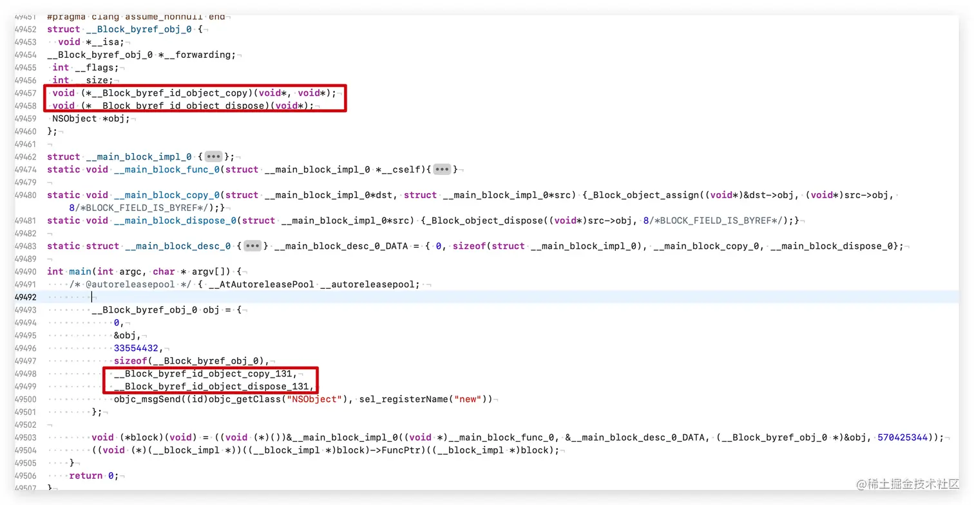The width and height of the screenshot is (974, 505).
Task: Click the __Block_byref_id_object_copy_131 initializer
Action: tap(204, 374)
